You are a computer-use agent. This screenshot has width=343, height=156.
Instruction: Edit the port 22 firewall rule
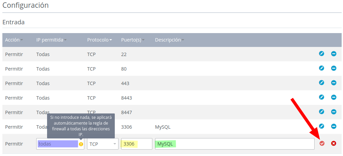coord(322,54)
